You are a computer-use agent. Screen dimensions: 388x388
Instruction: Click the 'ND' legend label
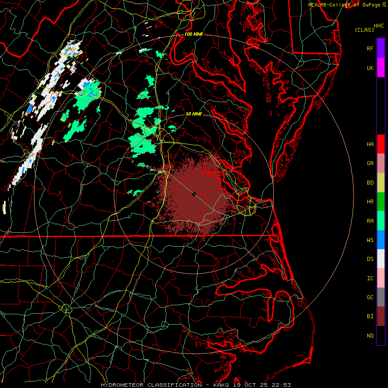tap(370, 336)
